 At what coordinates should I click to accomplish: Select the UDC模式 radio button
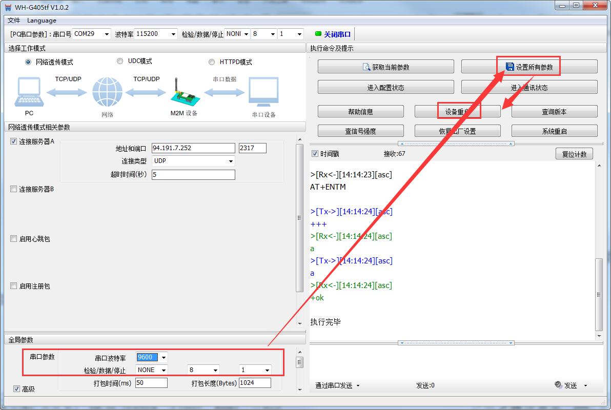tap(120, 61)
